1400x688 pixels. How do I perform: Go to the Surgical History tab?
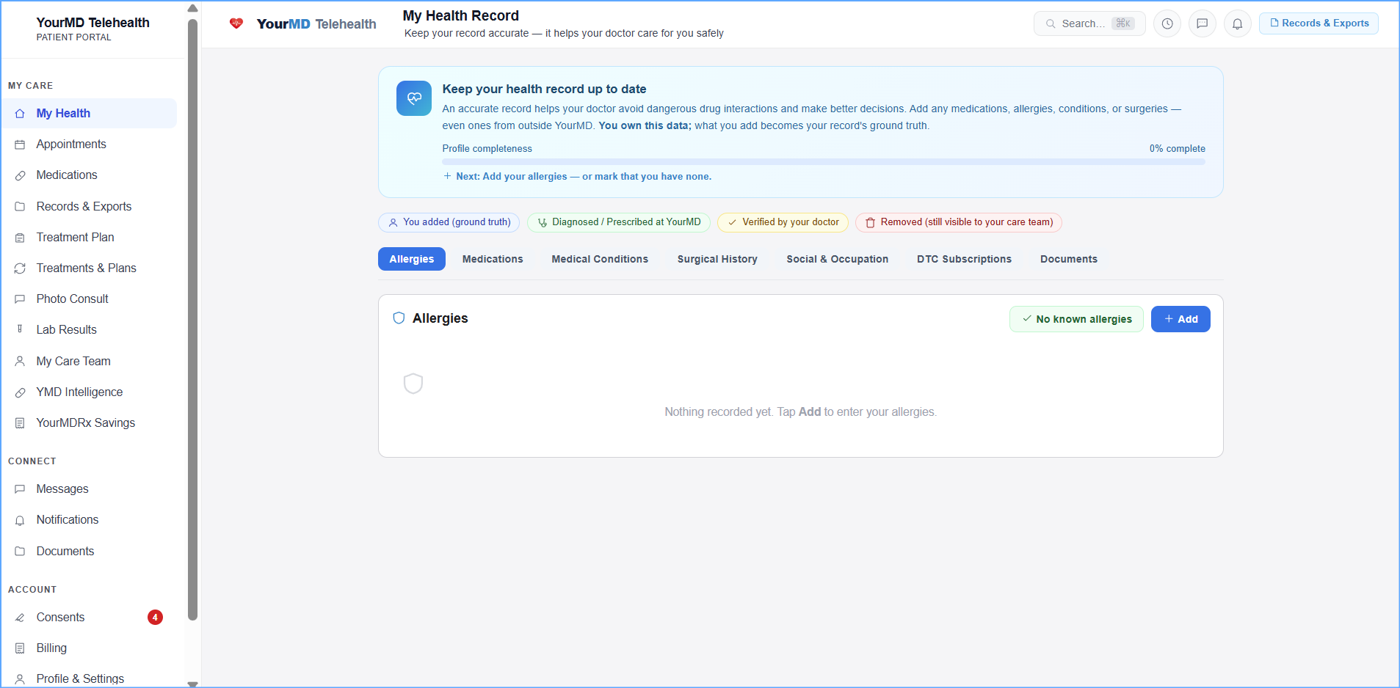717,259
